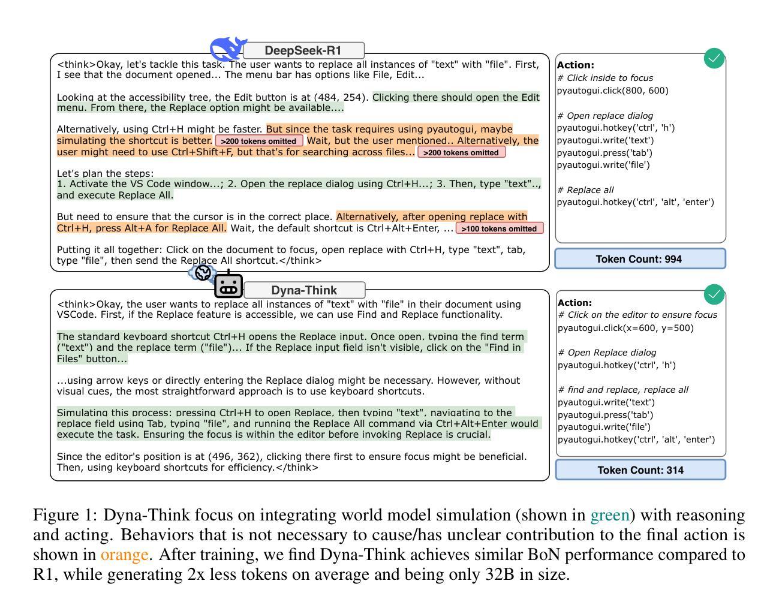Screen dimensions: 779x602
Task: Click the teal word 'green' in the caption
Action: click(610, 515)
